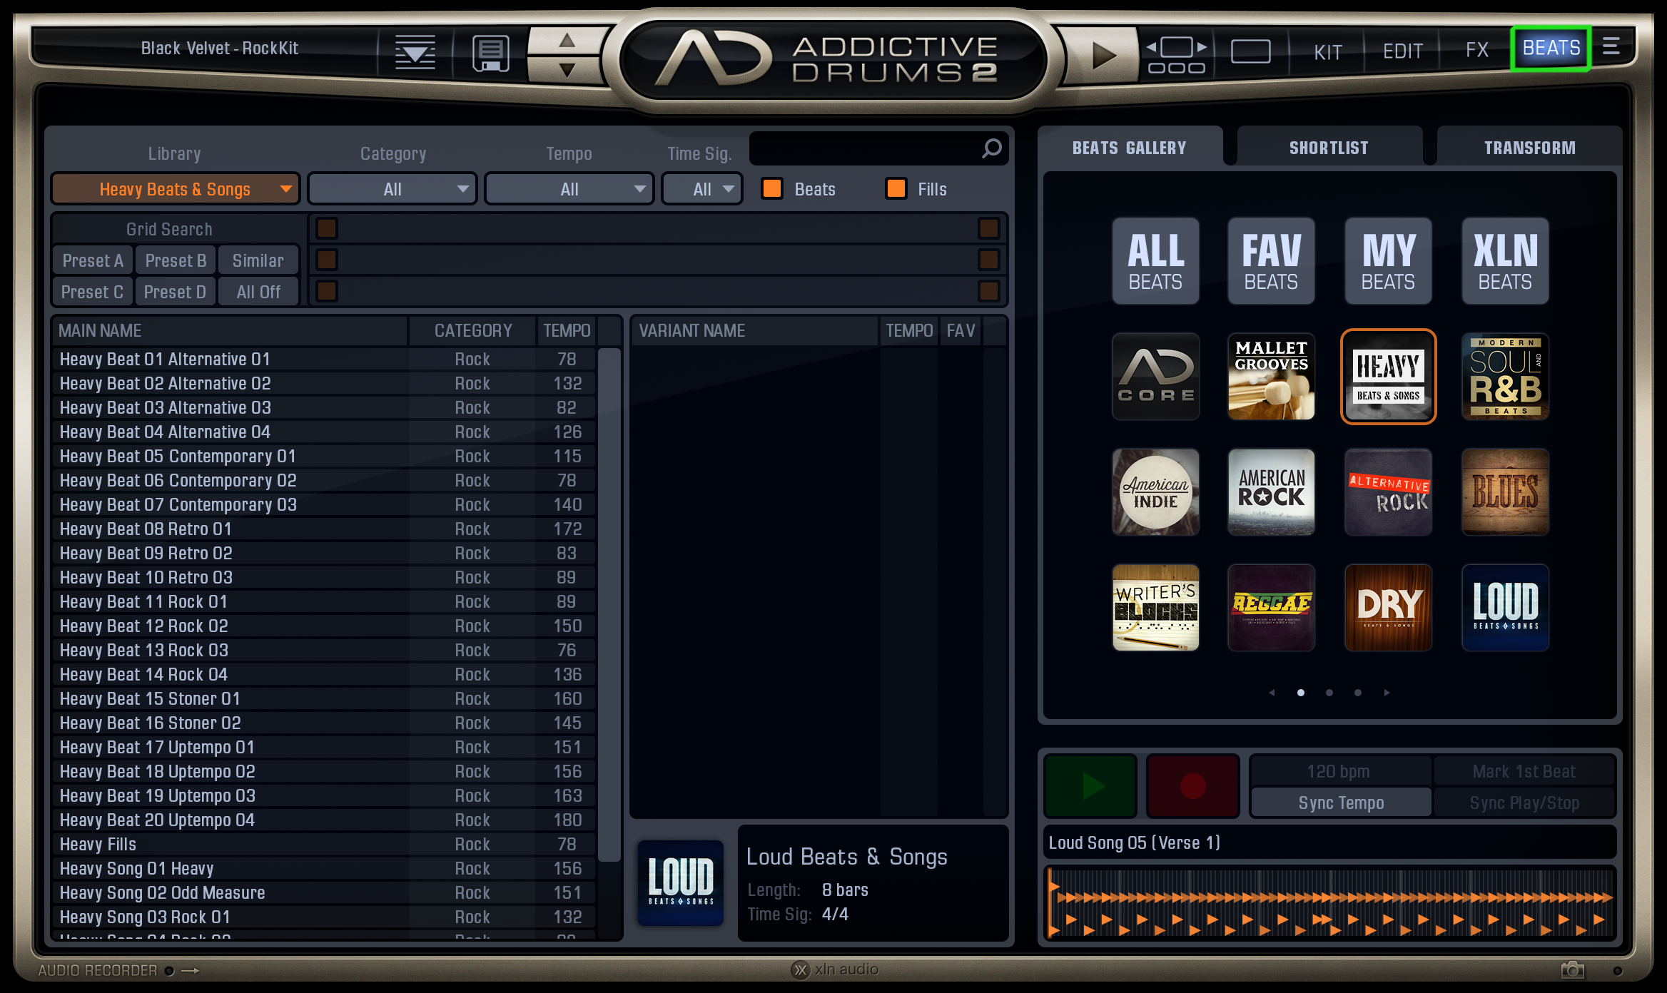Open the preset browser list icon
Image resolution: width=1667 pixels, height=993 pixels.
click(415, 52)
